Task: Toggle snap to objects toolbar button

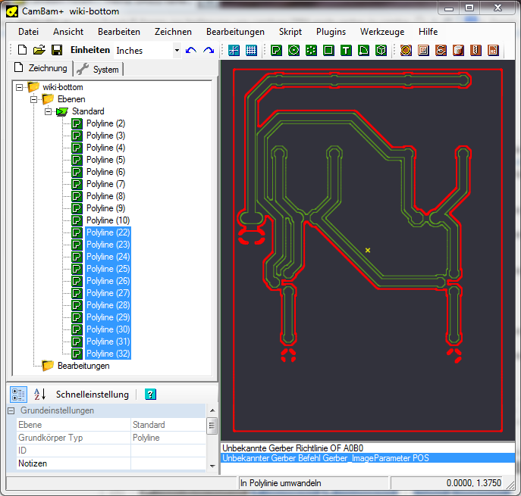Action: pos(234,51)
